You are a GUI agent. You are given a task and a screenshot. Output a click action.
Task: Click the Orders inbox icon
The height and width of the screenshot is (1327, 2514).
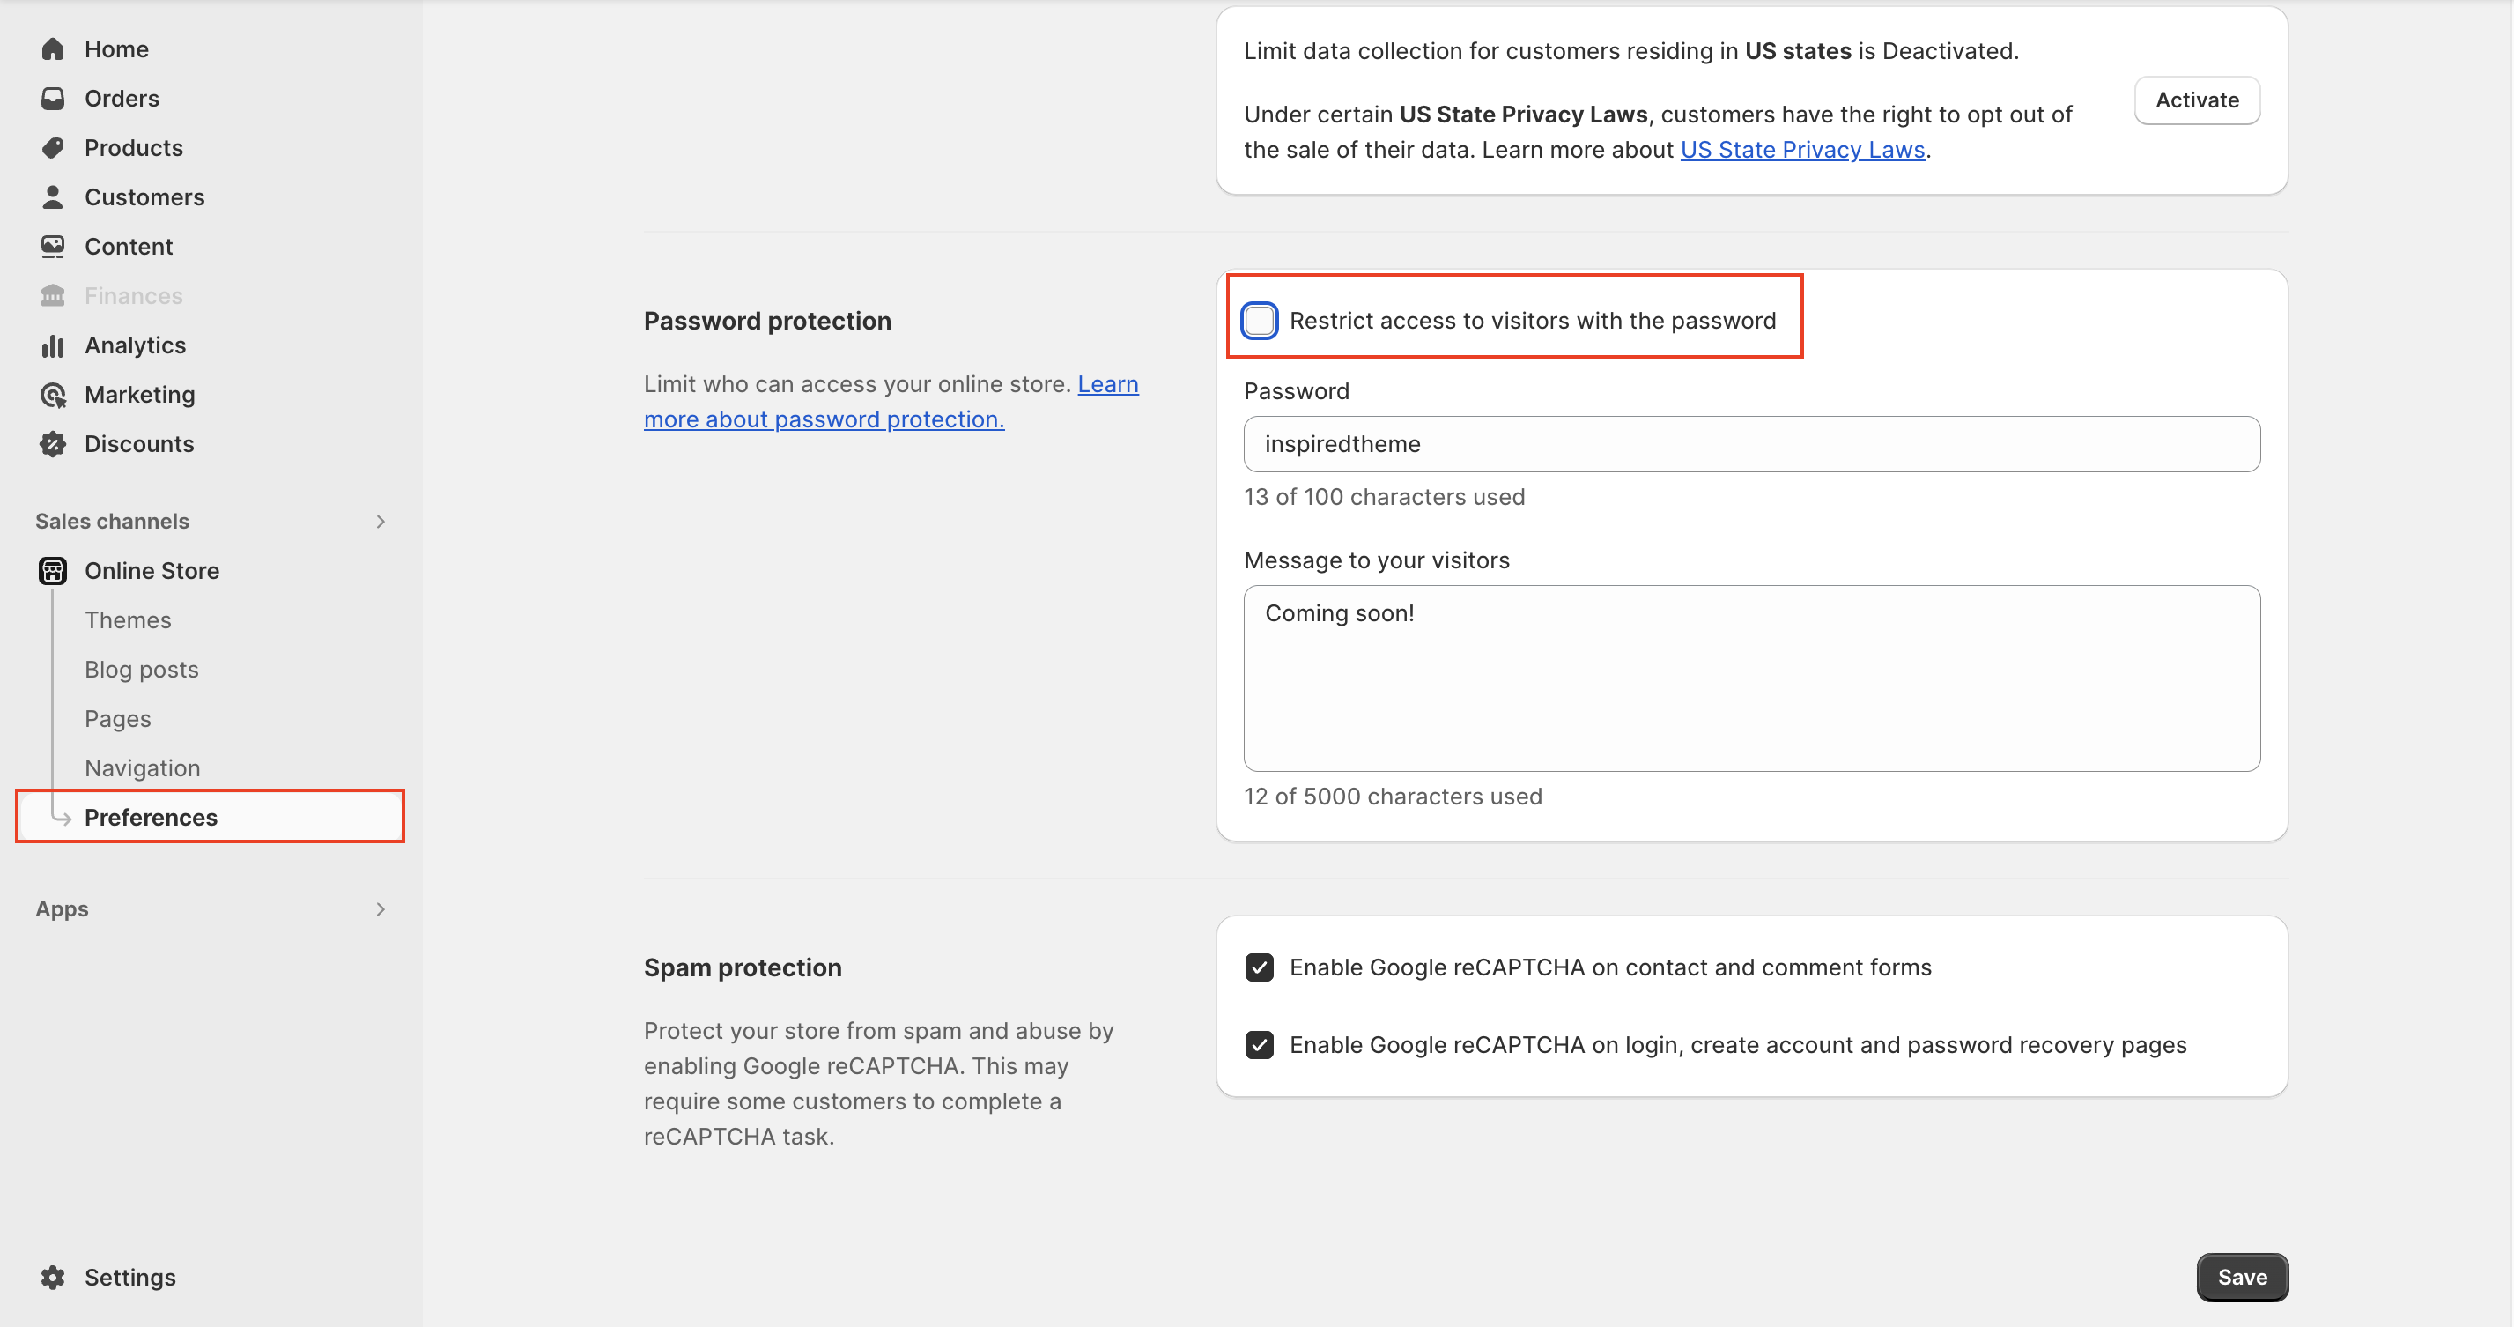coord(53,99)
